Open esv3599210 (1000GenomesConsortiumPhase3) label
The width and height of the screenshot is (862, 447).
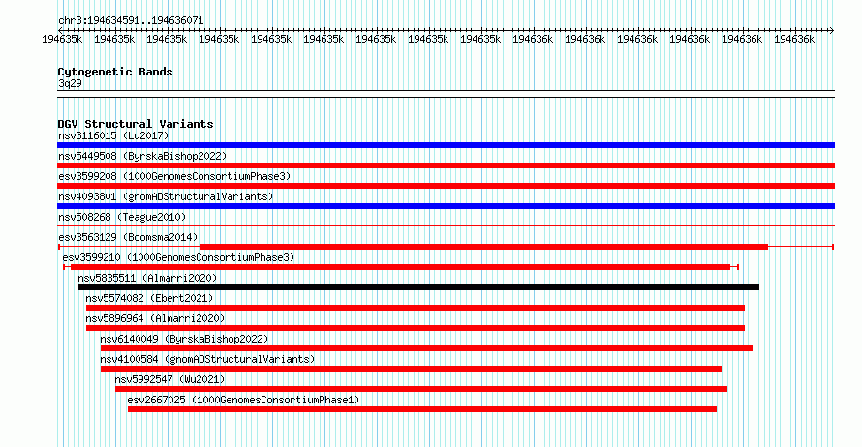click(x=178, y=257)
